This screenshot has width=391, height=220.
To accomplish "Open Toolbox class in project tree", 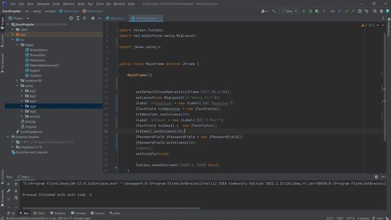I will (x=35, y=76).
